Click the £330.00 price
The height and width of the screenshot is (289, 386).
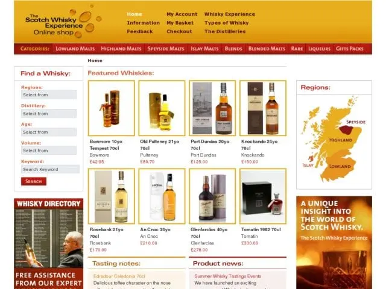click(x=250, y=243)
